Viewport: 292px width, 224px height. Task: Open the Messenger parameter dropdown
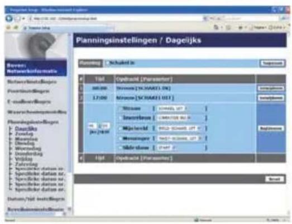180,139
